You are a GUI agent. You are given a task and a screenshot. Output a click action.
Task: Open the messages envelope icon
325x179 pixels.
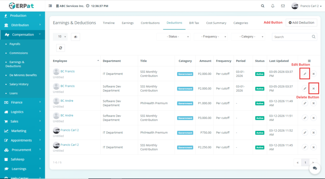coord(283,6)
